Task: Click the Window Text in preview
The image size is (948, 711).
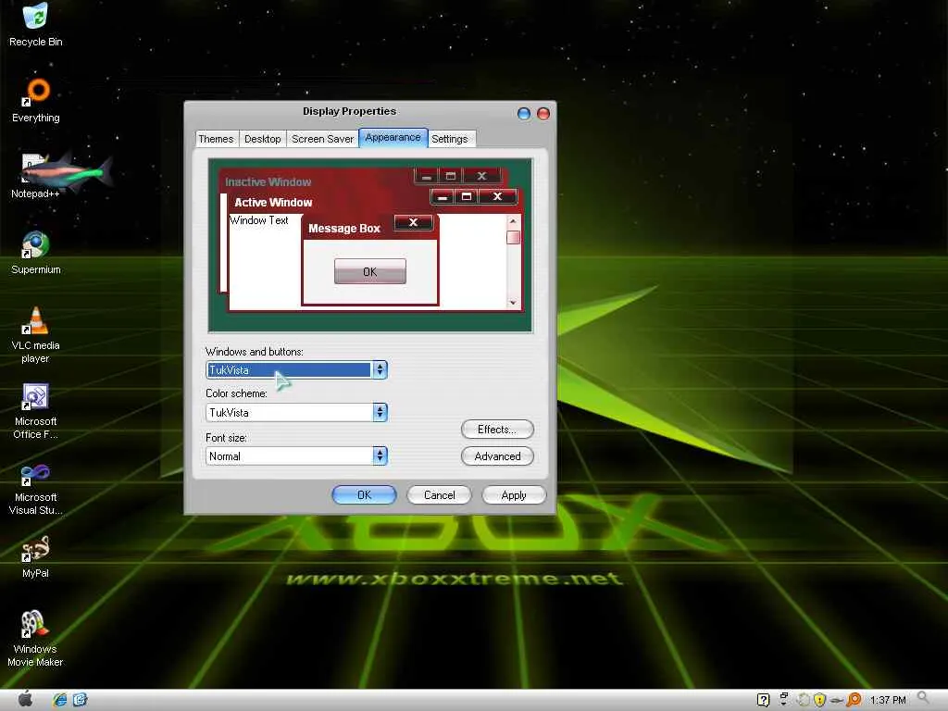Action: click(259, 220)
